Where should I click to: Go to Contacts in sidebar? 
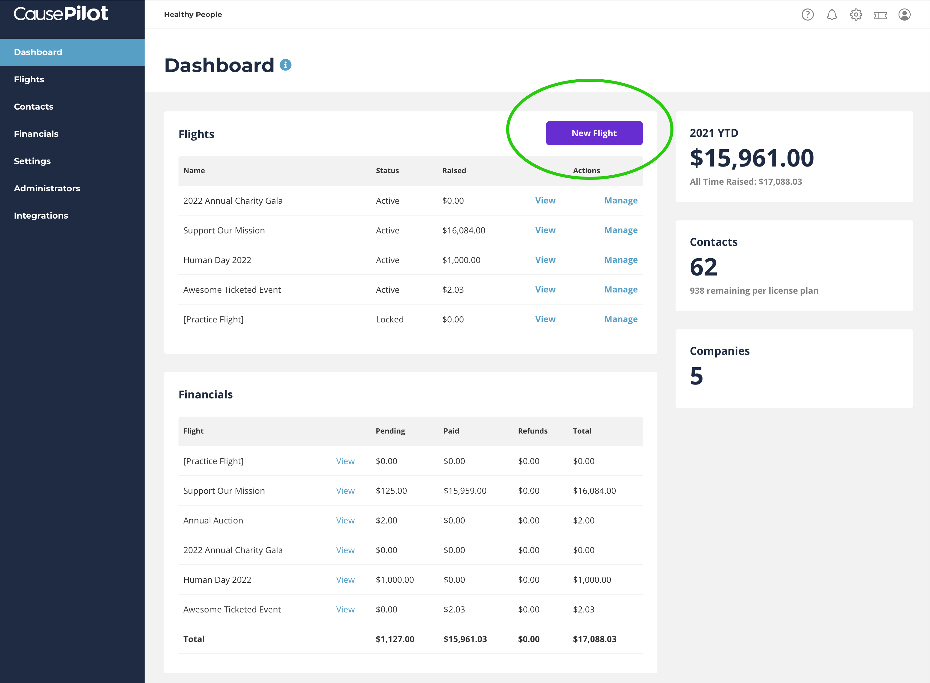click(x=34, y=107)
